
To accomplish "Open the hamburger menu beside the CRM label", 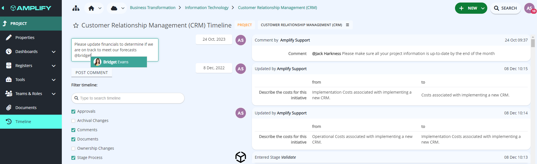I will (x=347, y=25).
